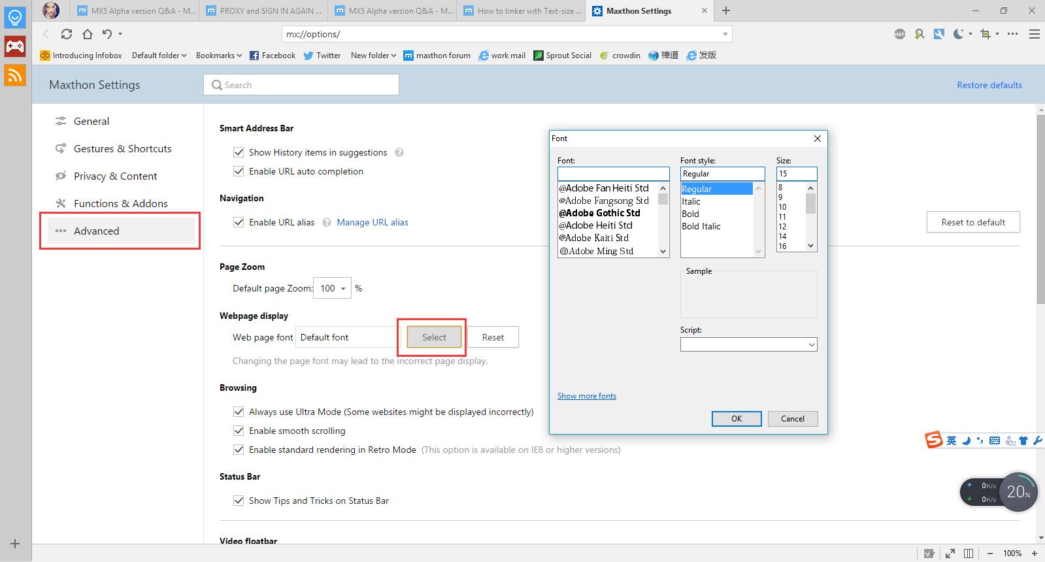Open the Default page Zoom dropdown
The image size is (1045, 562).
[333, 288]
